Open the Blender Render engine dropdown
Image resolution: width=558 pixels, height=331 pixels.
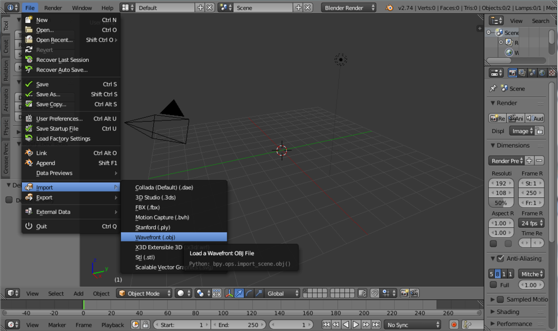pyautogui.click(x=349, y=8)
